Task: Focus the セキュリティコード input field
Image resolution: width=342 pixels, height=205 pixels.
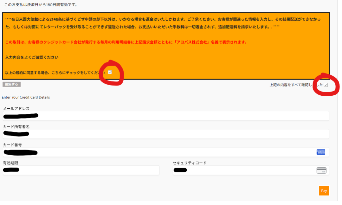Action: pos(244,170)
